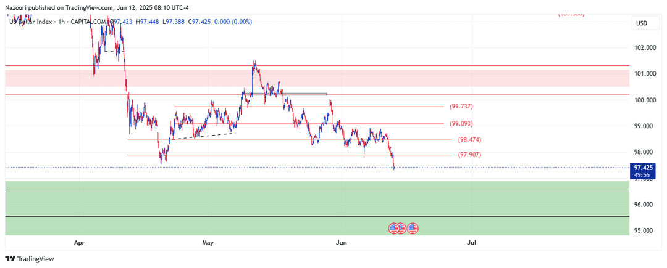Click the leftmost US flag economic event icon
Image resolution: width=667 pixels, height=268 pixels.
pos(394,229)
